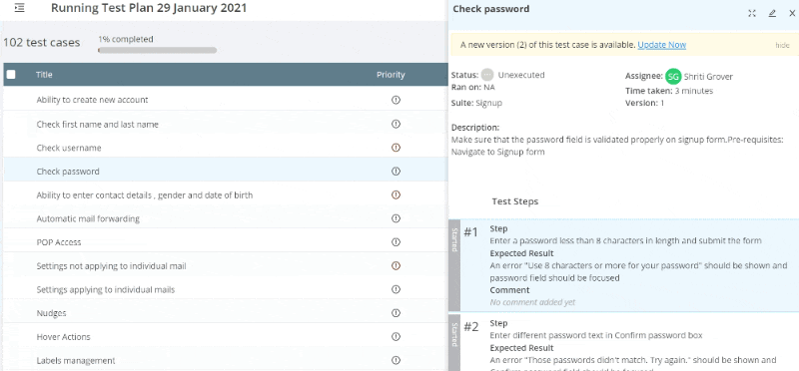799x371 pixels.
Task: Close the Check password panel
Action: pyautogui.click(x=792, y=14)
